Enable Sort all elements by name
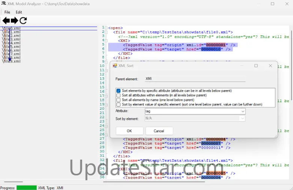Viewport: 293px width, 190px height. tap(118, 100)
